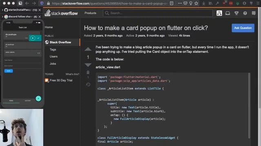Open the Stack Overflow logo home link
261x146 pixels.
61,13
